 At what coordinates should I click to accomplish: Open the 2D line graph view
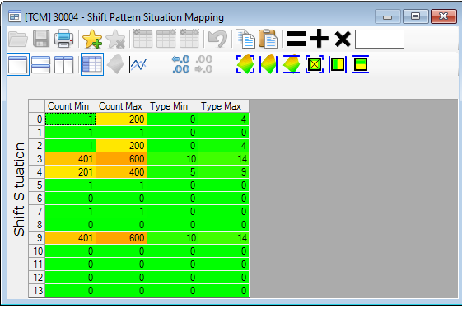138,64
